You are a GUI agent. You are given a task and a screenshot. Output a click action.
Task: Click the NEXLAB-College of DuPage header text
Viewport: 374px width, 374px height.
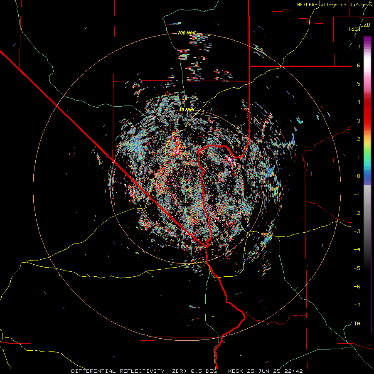coord(332,5)
